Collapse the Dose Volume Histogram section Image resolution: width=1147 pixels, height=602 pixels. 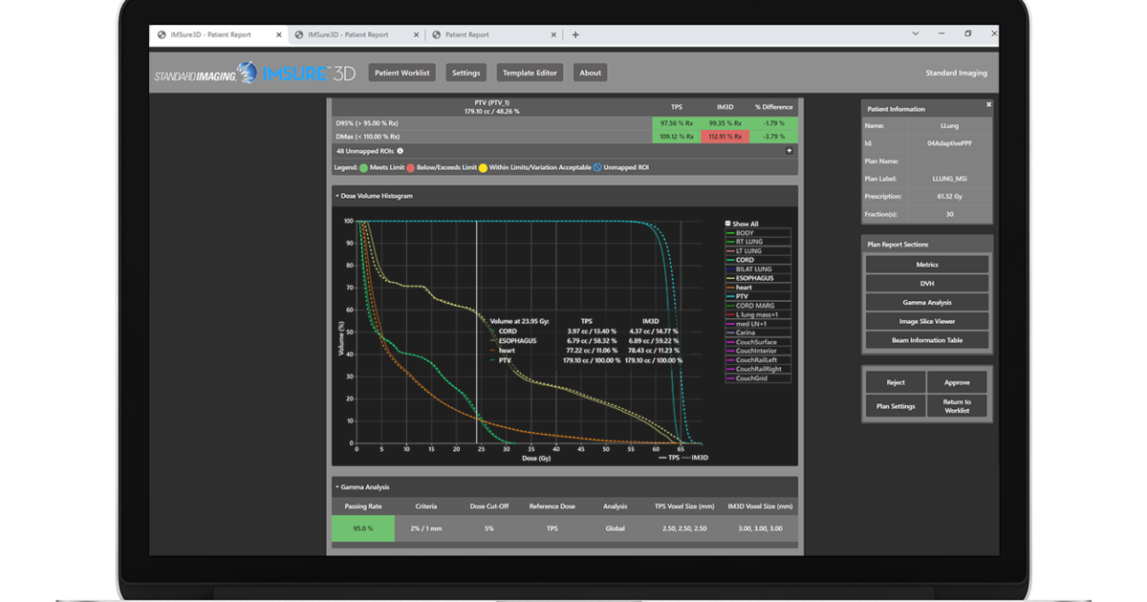tap(338, 195)
